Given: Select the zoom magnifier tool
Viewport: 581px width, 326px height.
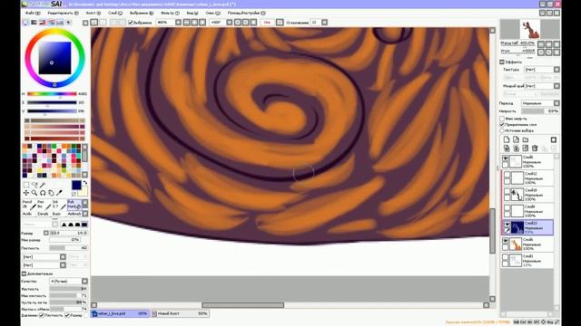Looking at the screenshot, I should pos(34,193).
